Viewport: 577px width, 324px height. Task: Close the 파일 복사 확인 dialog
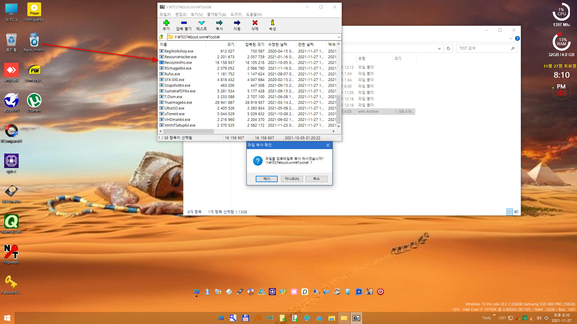point(328,145)
